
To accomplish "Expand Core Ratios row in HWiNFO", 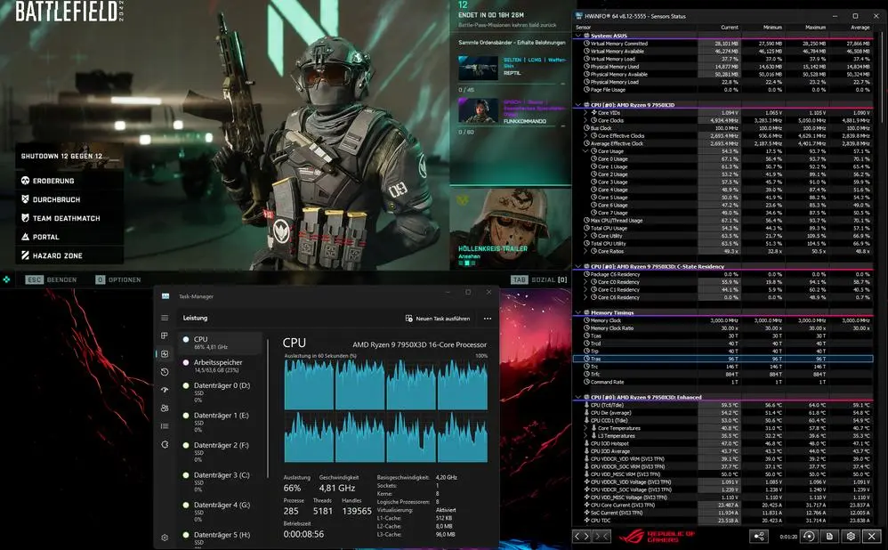I will click(586, 251).
